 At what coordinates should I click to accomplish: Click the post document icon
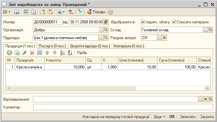tap(43, 12)
